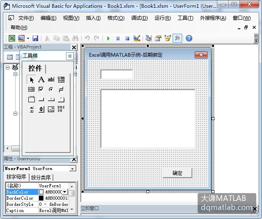Select the MultiPage control tool
The height and width of the screenshot is (219, 262).
[61, 99]
